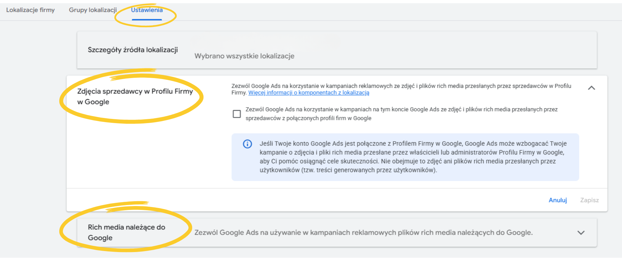Image resolution: width=622 pixels, height=265 pixels.
Task: Open 'Więcej informacji o komponentach z lokalizacją' link
Action: coord(308,93)
